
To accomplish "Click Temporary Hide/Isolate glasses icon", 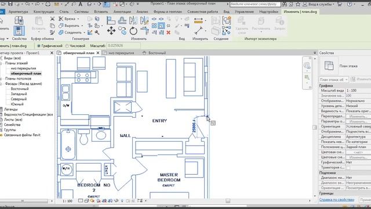I will pos(116,201).
